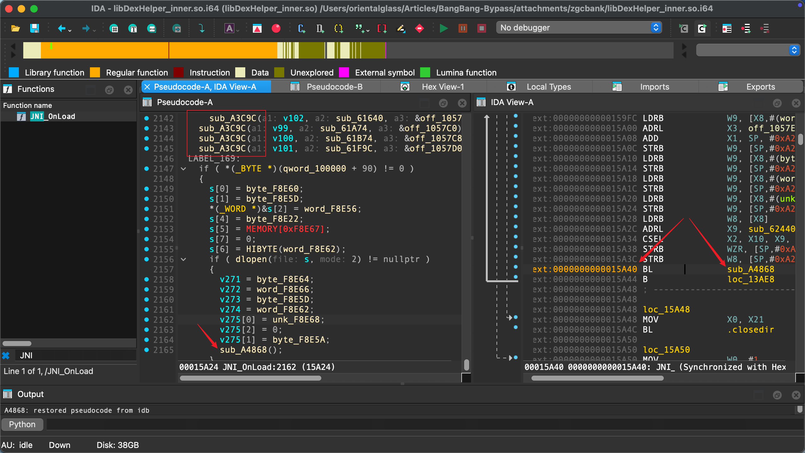Click the red circle breakpoint icon
805x453 pixels.
click(276, 29)
